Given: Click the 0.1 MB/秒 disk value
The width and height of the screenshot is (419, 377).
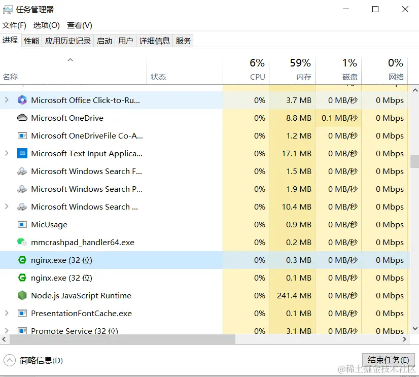Looking at the screenshot, I should pyautogui.click(x=340, y=118).
